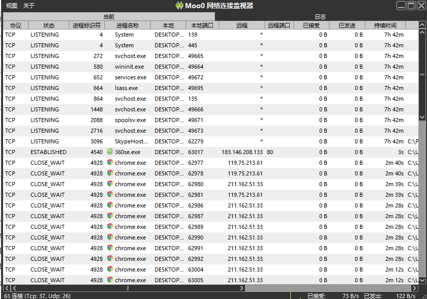Click the chrome.exe icon on the 62977 row
This screenshot has height=299, width=427.
(x=109, y=163)
